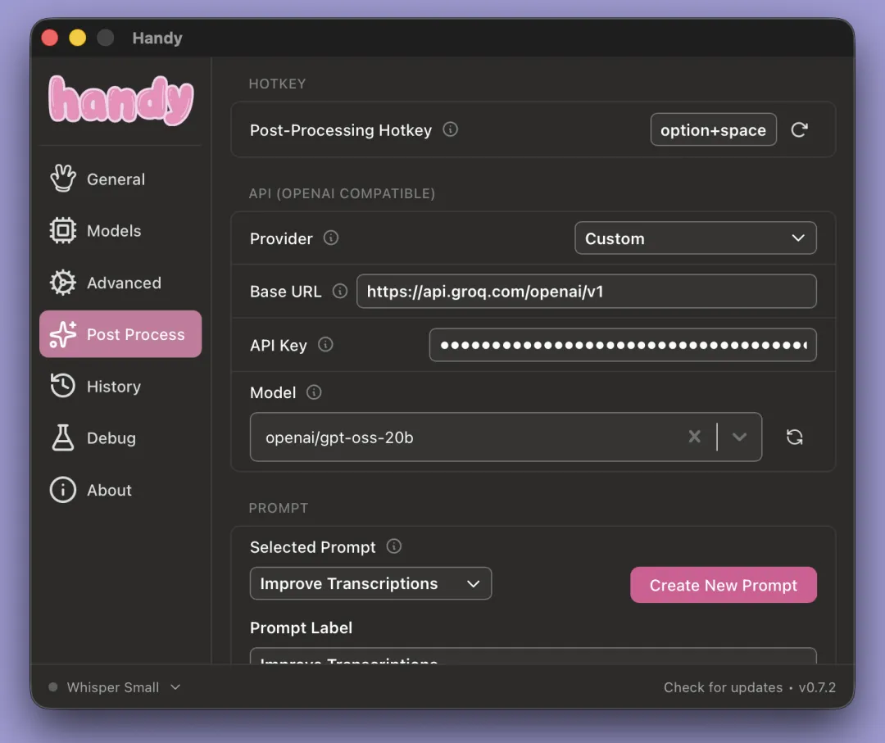
Task: Click the openai/gpt-oss-20b model field
Action: (506, 437)
